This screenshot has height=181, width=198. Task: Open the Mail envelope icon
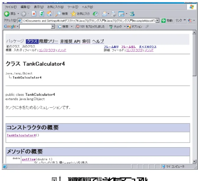click(x=105, y=14)
